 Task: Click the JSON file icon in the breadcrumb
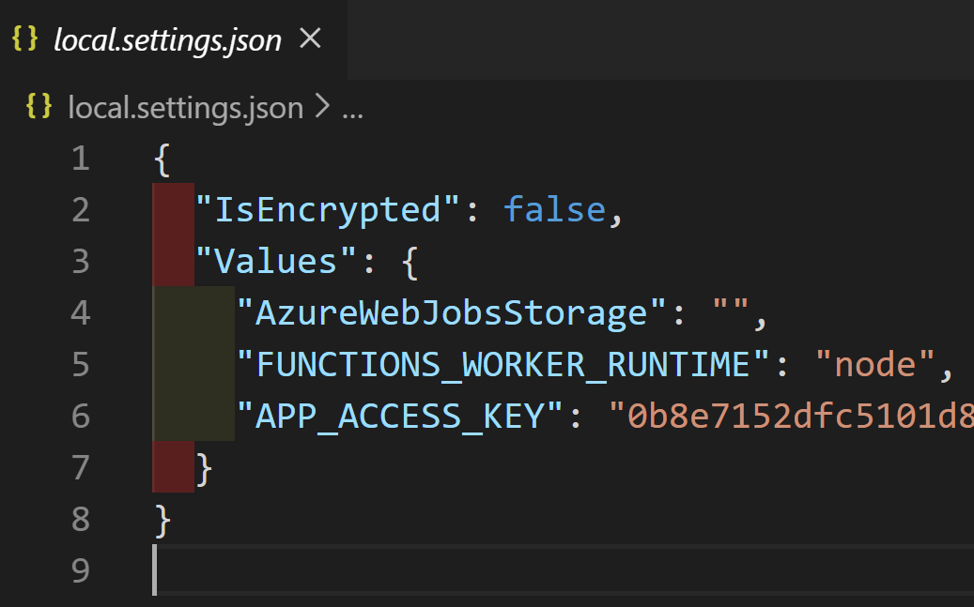38,108
